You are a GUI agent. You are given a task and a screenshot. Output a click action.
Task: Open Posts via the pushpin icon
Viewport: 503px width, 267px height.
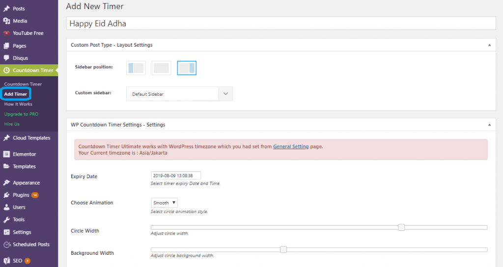(6, 9)
